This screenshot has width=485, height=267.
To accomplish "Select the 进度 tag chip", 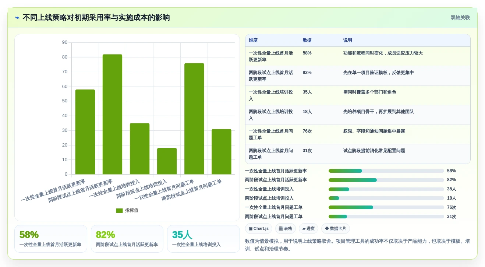I will click(x=308, y=228).
